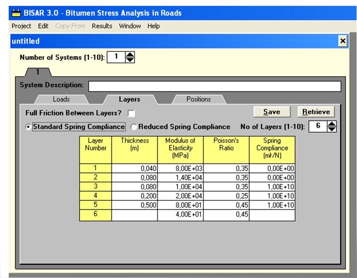Open the Results menu
Screen dimensions: 357x278
click(x=102, y=26)
